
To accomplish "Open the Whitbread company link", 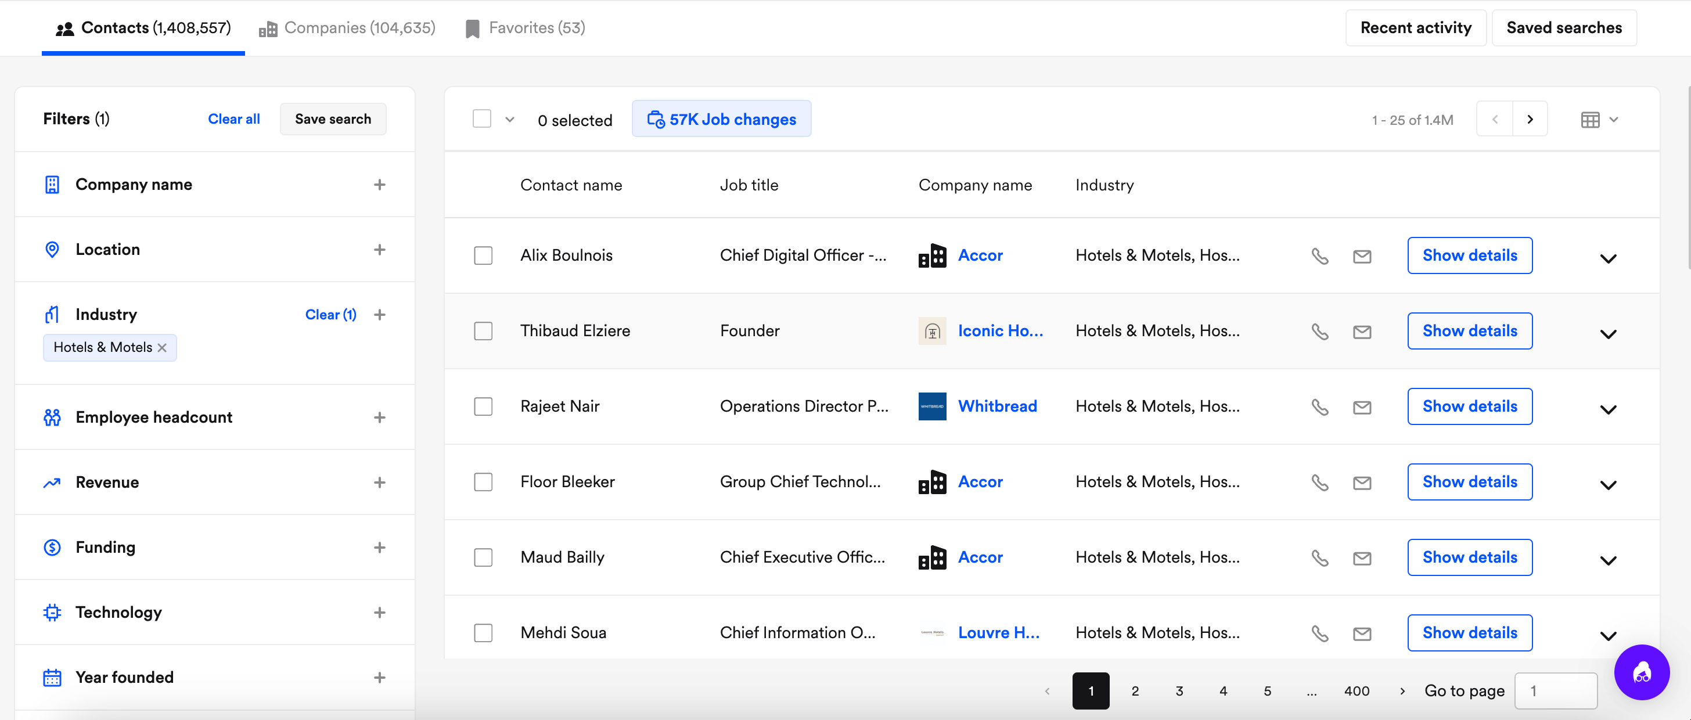I will click(998, 406).
